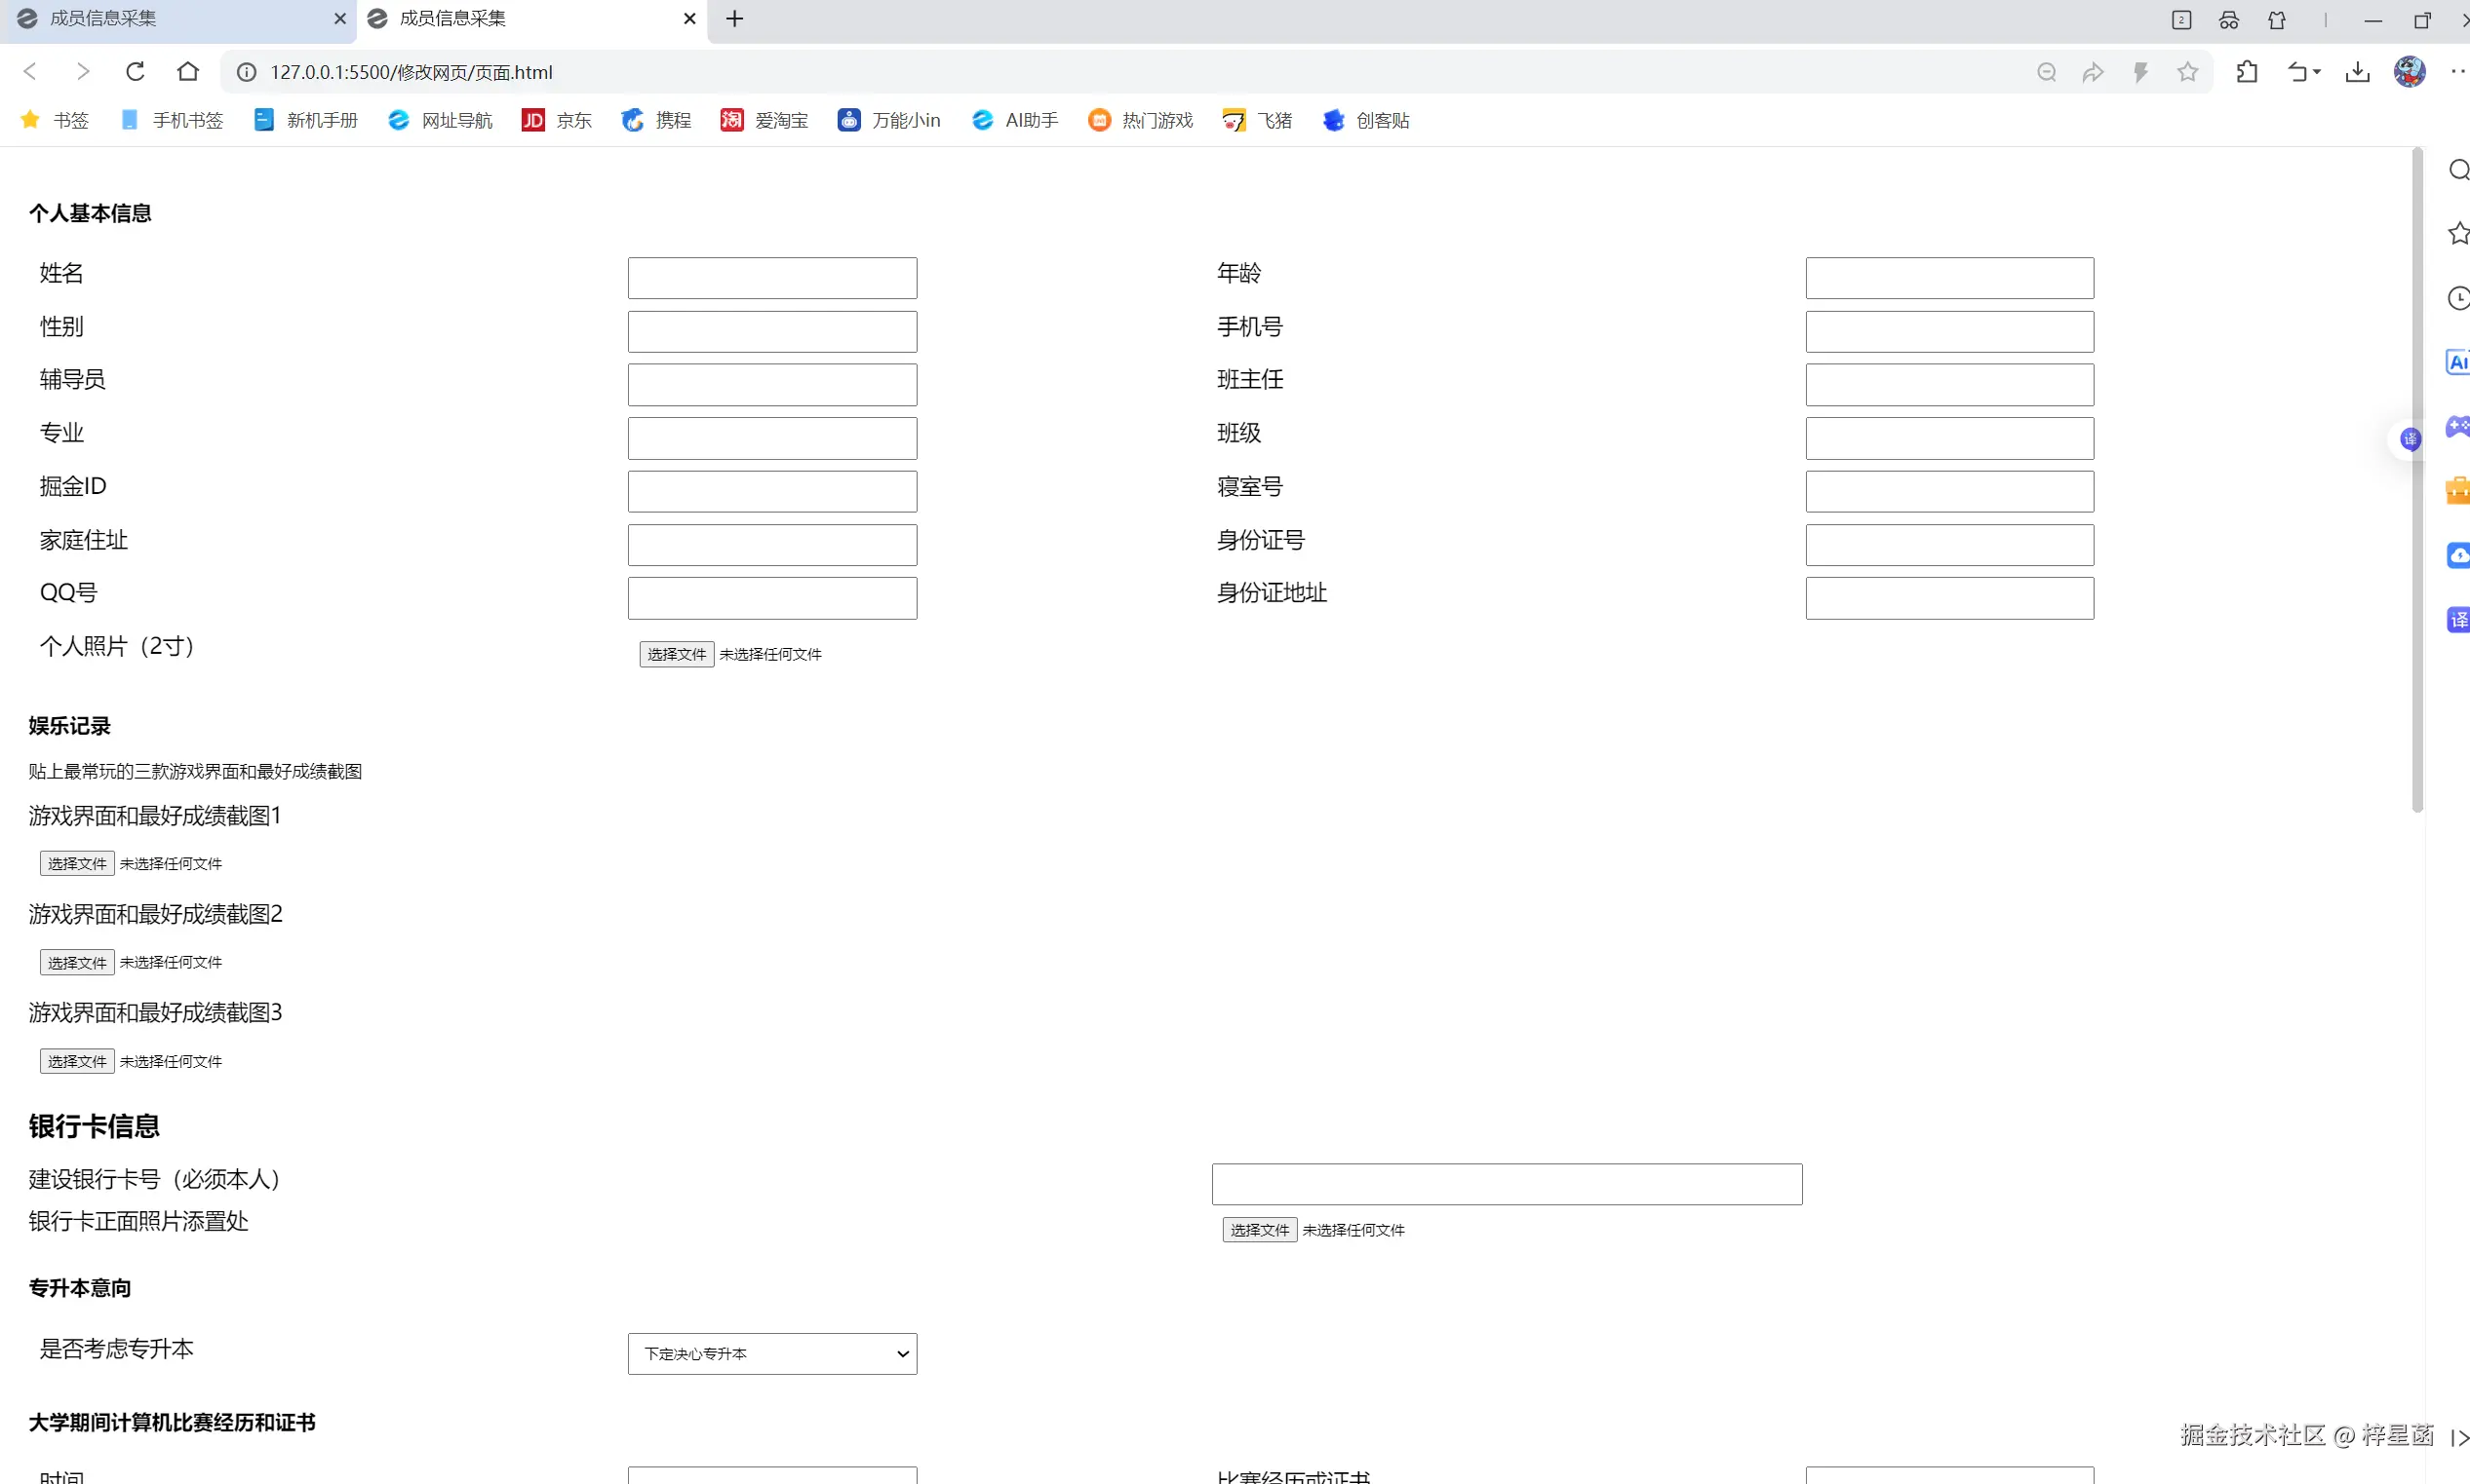Open the 创客贴 bookmark
This screenshot has width=2470, height=1484.
click(1365, 119)
